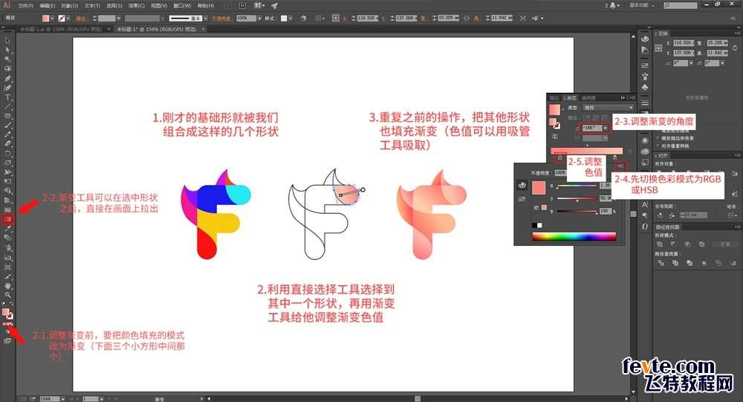Viewport: 743px width, 402px height.
Task: Open the 对象(O) menu
Action: tap(70, 6)
